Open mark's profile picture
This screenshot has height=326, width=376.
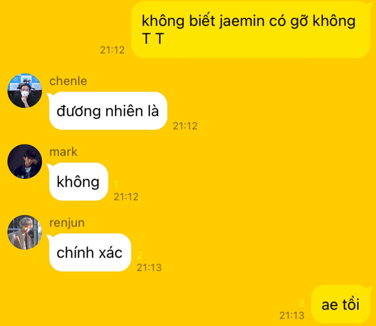25,161
